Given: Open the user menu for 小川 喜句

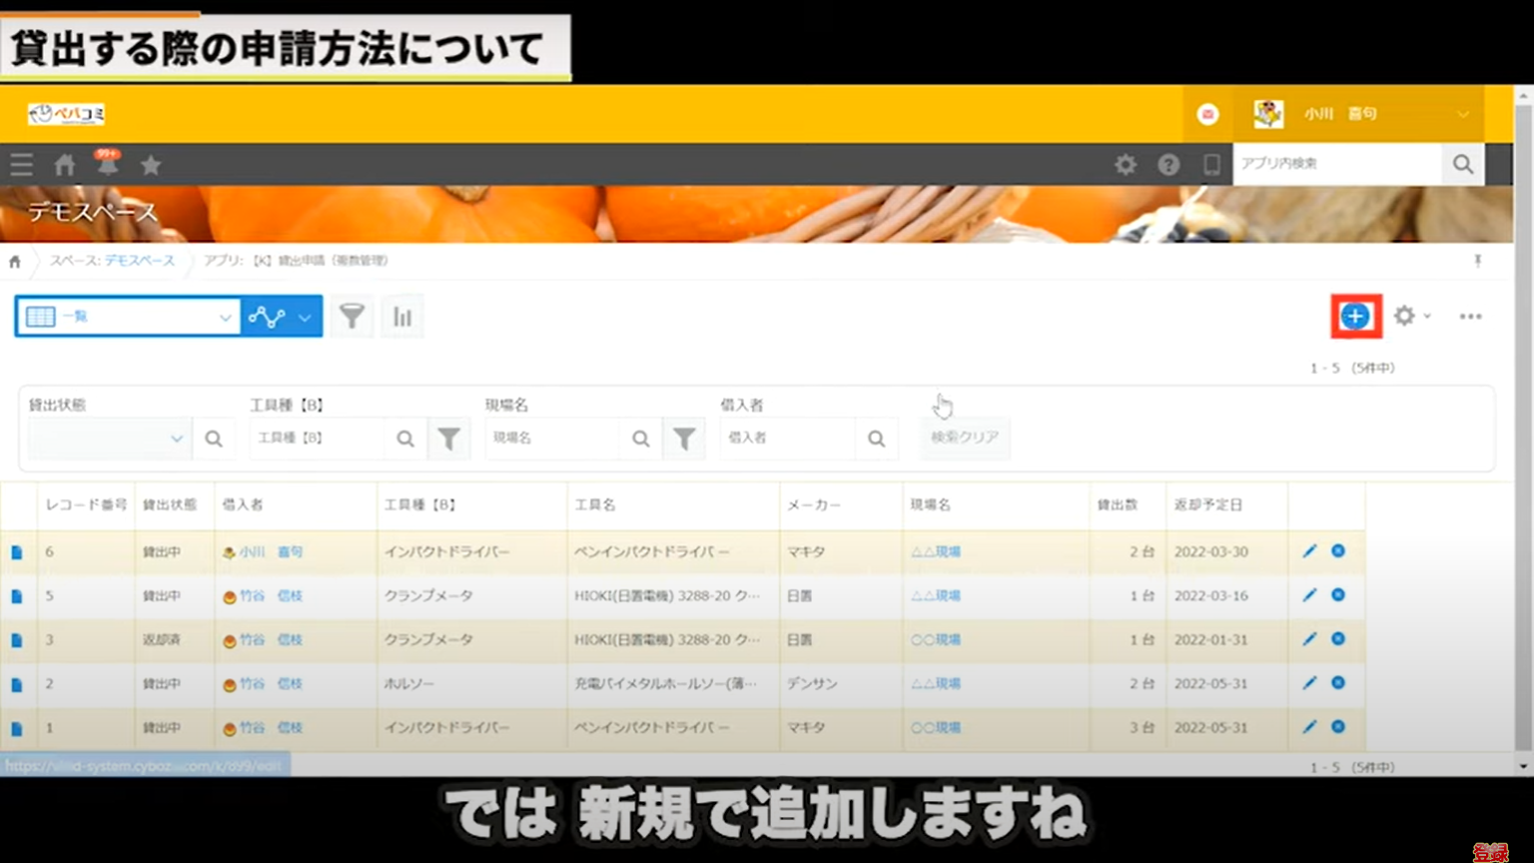Looking at the screenshot, I should click(1358, 114).
